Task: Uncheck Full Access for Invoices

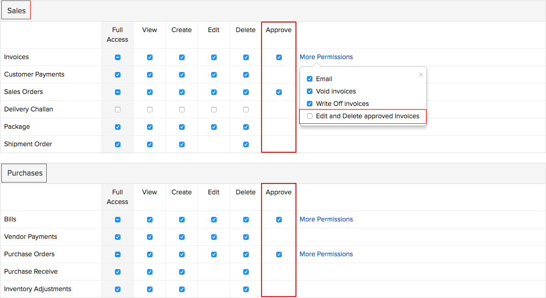Action: [x=117, y=57]
